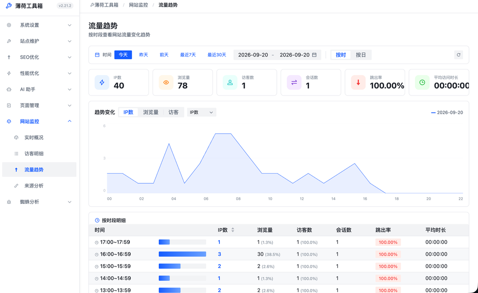478x293 pixels.
Task: Click the progress bar in 15:00~15:59 row
Action: tap(183, 266)
